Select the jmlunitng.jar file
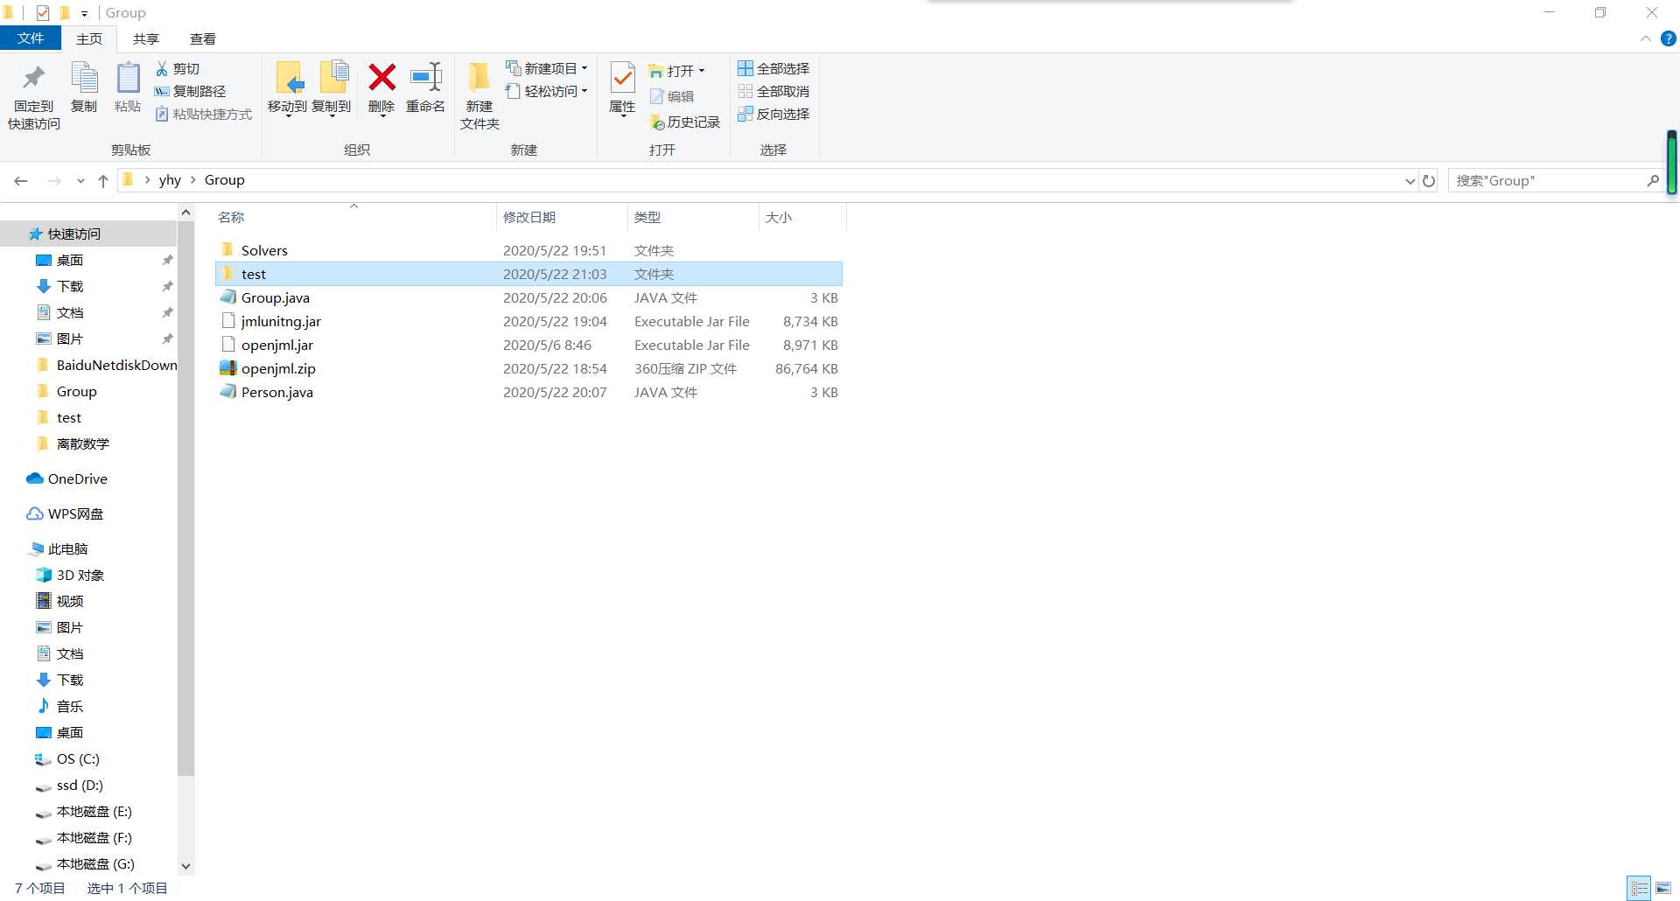1680x901 pixels. (x=528, y=321)
